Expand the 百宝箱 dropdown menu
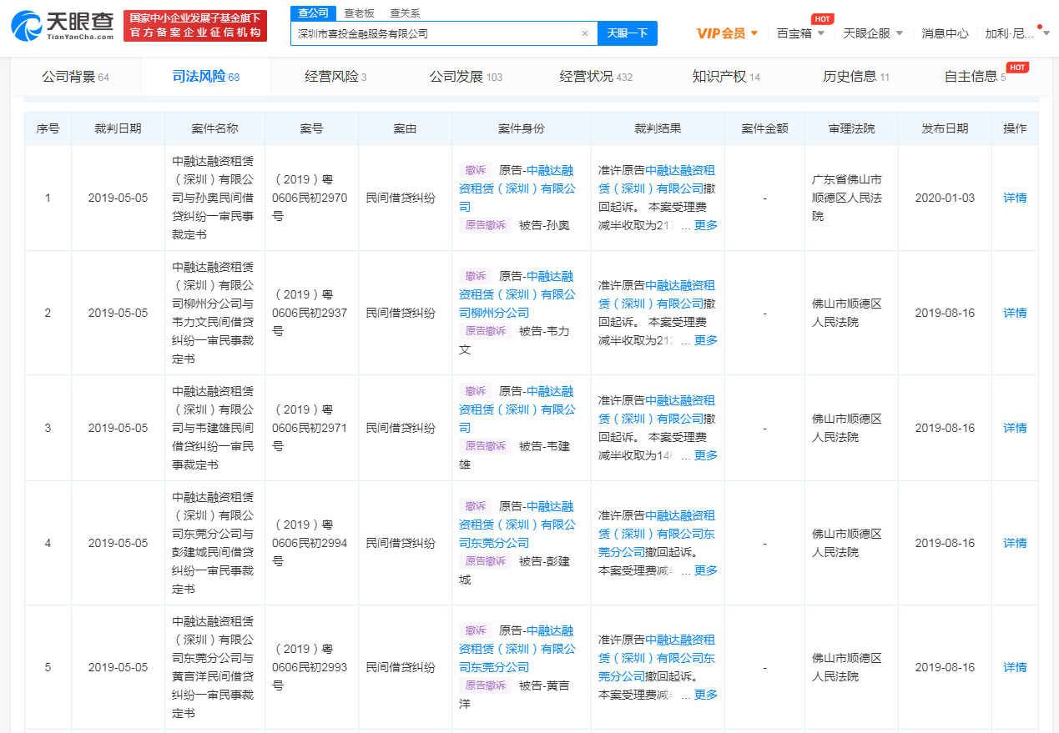Viewport: 1059px width, 733px height. [800, 33]
